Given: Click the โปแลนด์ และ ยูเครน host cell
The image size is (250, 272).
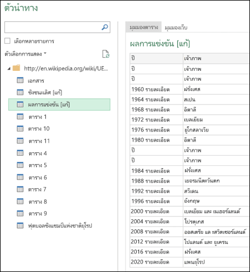Looking at the screenshot, I should tap(216, 242).
